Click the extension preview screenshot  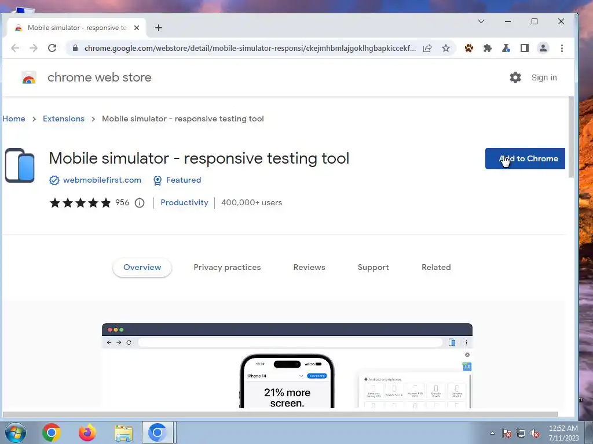point(287,365)
